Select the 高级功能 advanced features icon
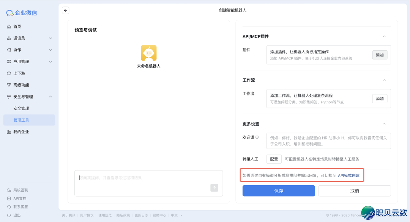Image resolution: width=410 pixels, height=222 pixels. click(x=8, y=85)
